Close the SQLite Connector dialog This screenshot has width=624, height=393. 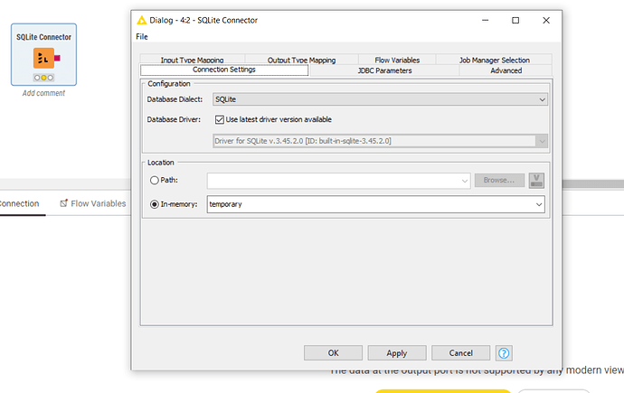click(x=546, y=20)
